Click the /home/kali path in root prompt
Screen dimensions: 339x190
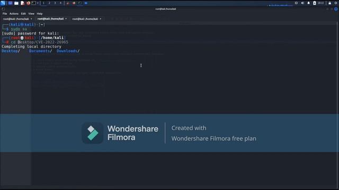(52, 38)
